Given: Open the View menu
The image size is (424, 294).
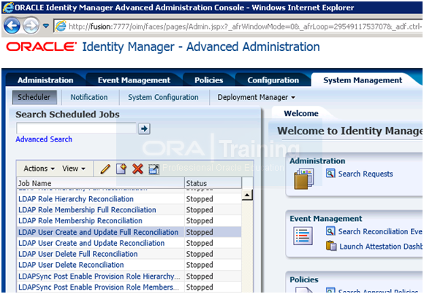Looking at the screenshot, I should click(x=74, y=169).
